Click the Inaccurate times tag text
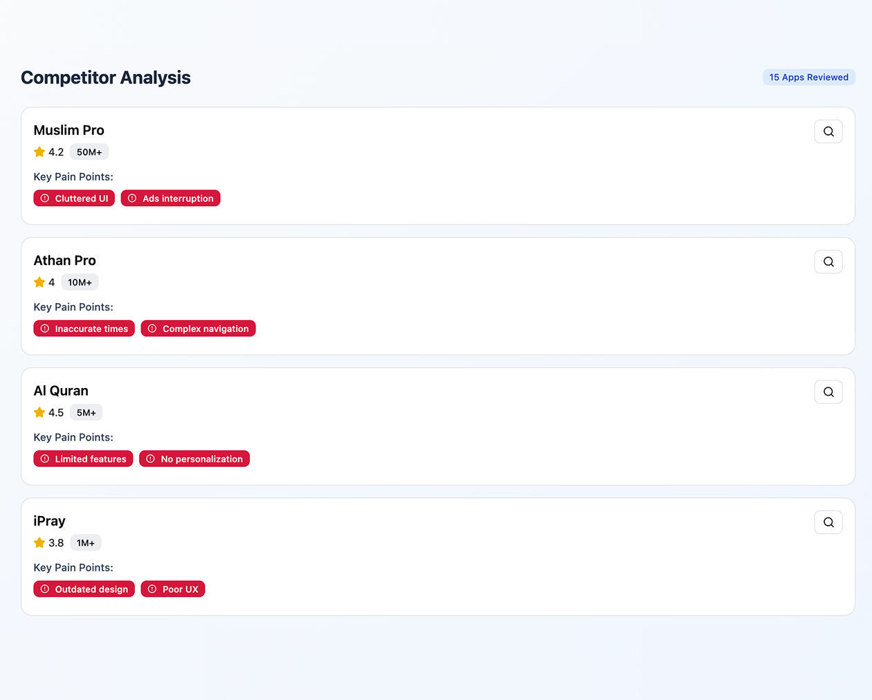The image size is (872, 700). [x=91, y=329]
